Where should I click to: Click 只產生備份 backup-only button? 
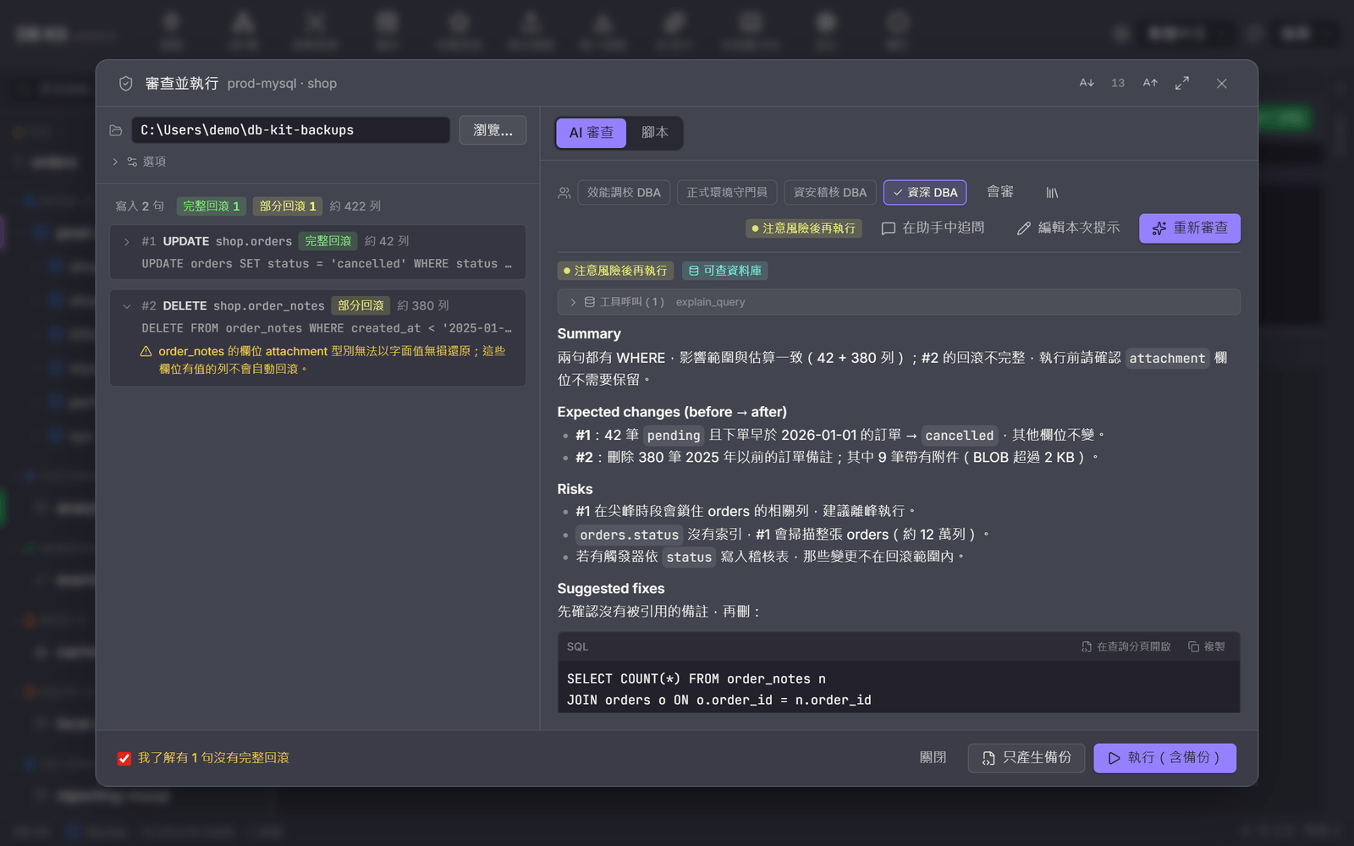click(1027, 758)
